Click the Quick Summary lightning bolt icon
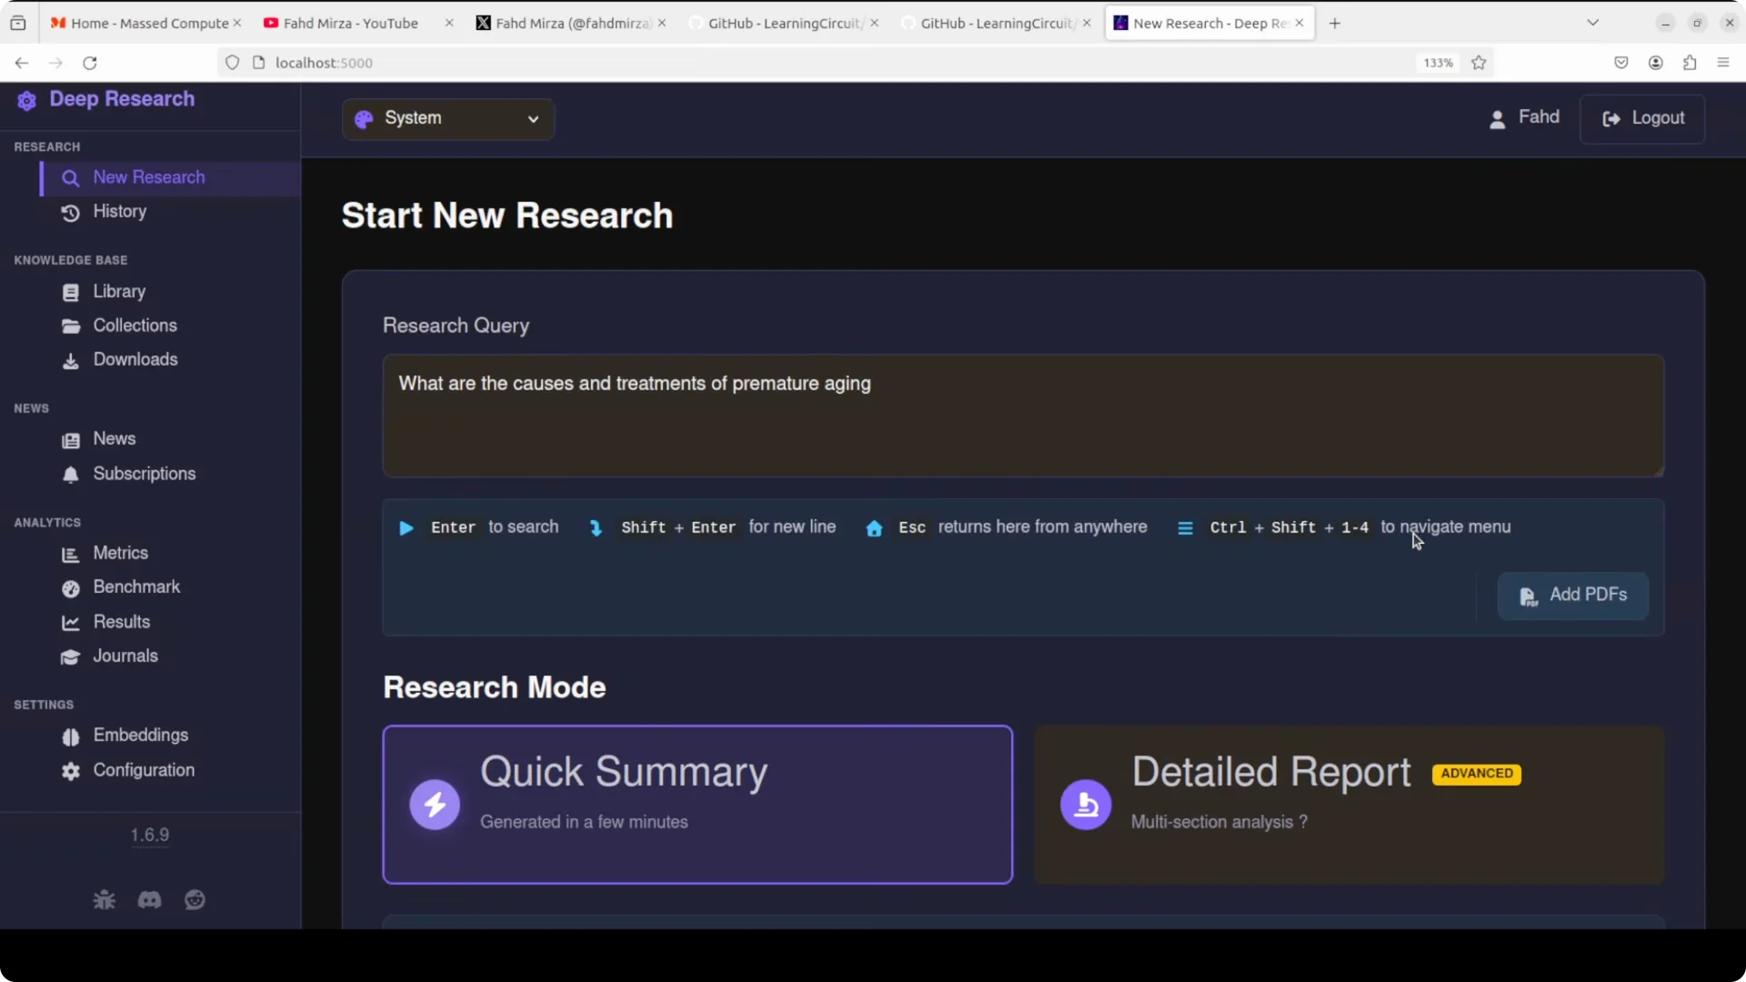 click(x=435, y=805)
